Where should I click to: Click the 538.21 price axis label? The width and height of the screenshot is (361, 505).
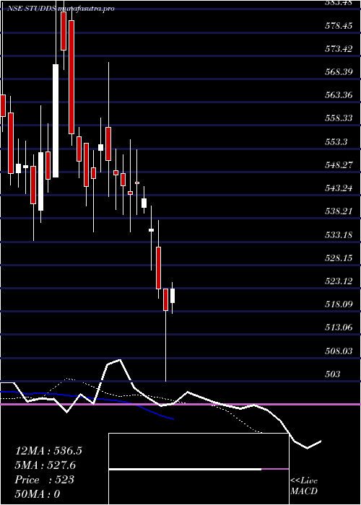coord(339,211)
